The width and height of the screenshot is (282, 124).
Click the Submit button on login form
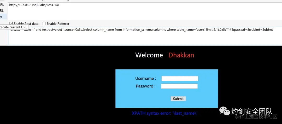[178, 99]
